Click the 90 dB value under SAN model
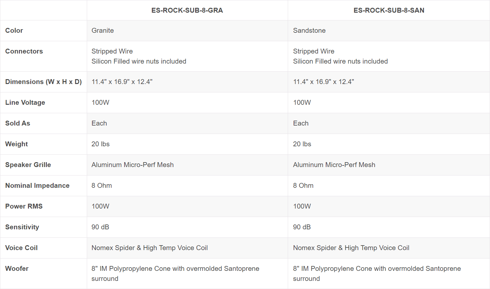Viewport: 490px width, 289px height. 302,227
